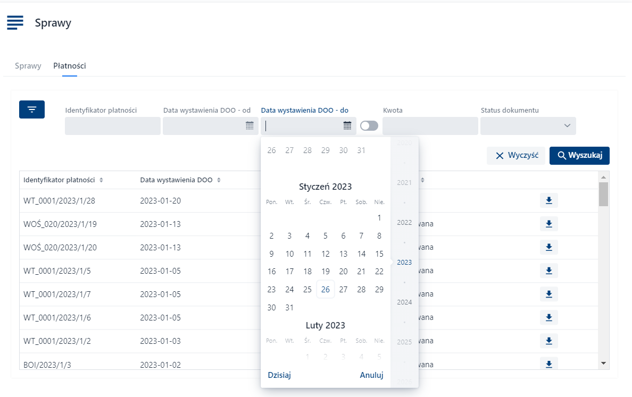Screen dimensions: 632x397
Task: Choose year 2022 from year list
Action: point(404,222)
